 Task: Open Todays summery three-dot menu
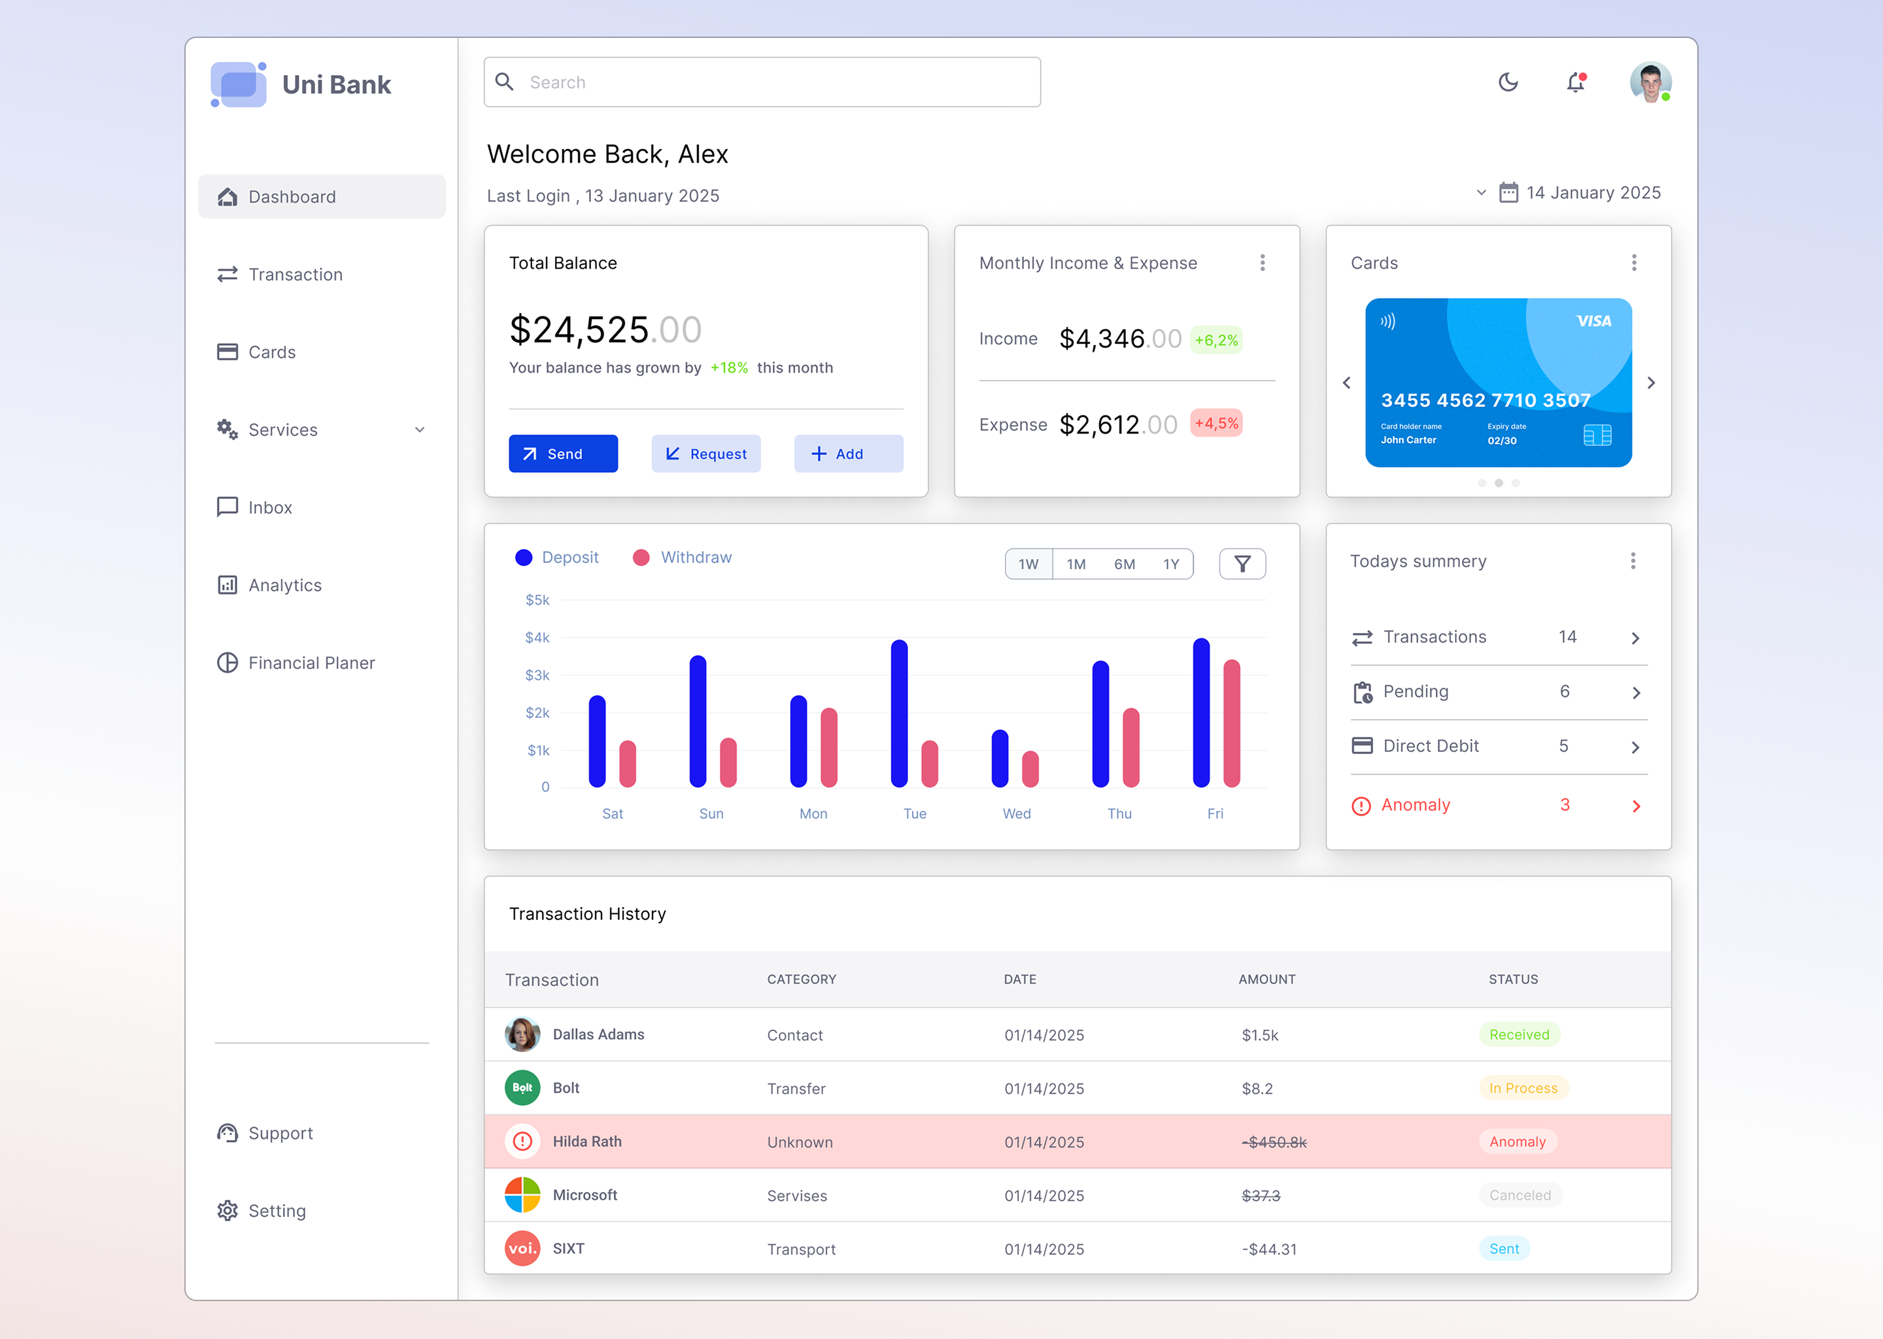pyautogui.click(x=1633, y=562)
